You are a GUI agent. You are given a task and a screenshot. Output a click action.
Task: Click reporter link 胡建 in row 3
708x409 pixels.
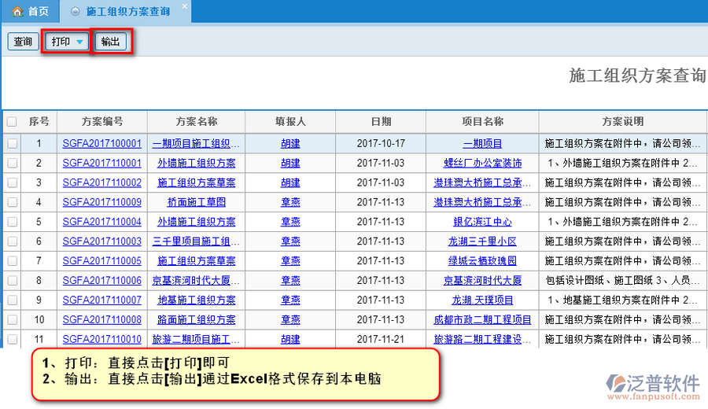290,182
